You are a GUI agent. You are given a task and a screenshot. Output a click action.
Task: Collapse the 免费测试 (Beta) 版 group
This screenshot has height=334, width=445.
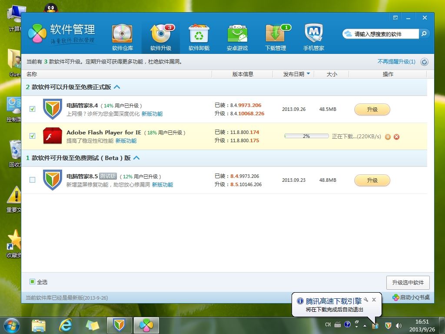(x=136, y=157)
